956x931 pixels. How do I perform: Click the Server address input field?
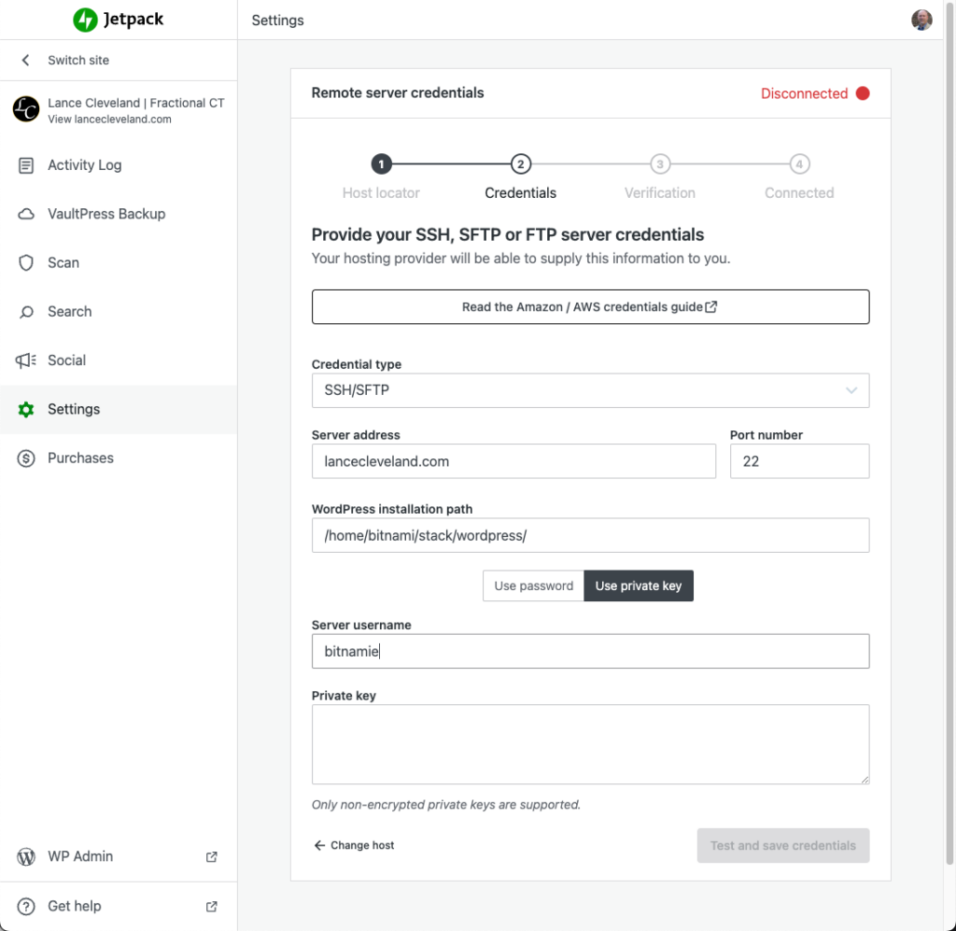pos(513,461)
